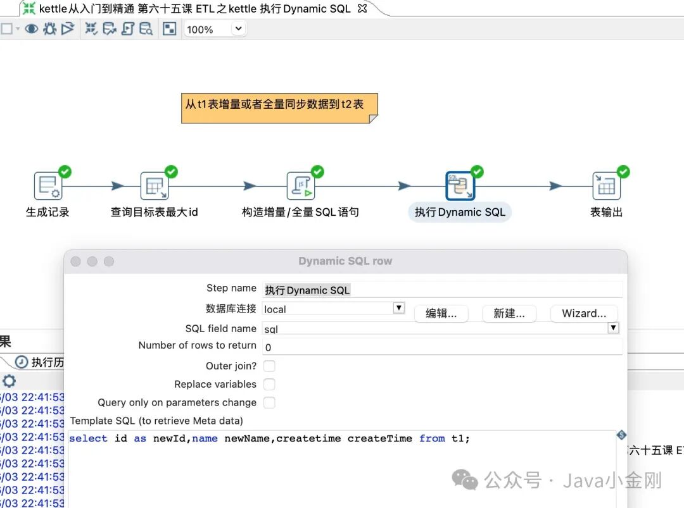This screenshot has height=508, width=684.
Task: Open the zoom 100% dropdown
Action: (x=237, y=28)
